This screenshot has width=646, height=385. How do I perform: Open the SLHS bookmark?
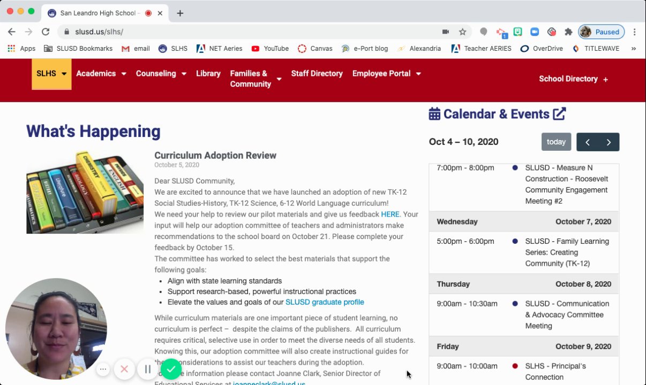click(173, 49)
